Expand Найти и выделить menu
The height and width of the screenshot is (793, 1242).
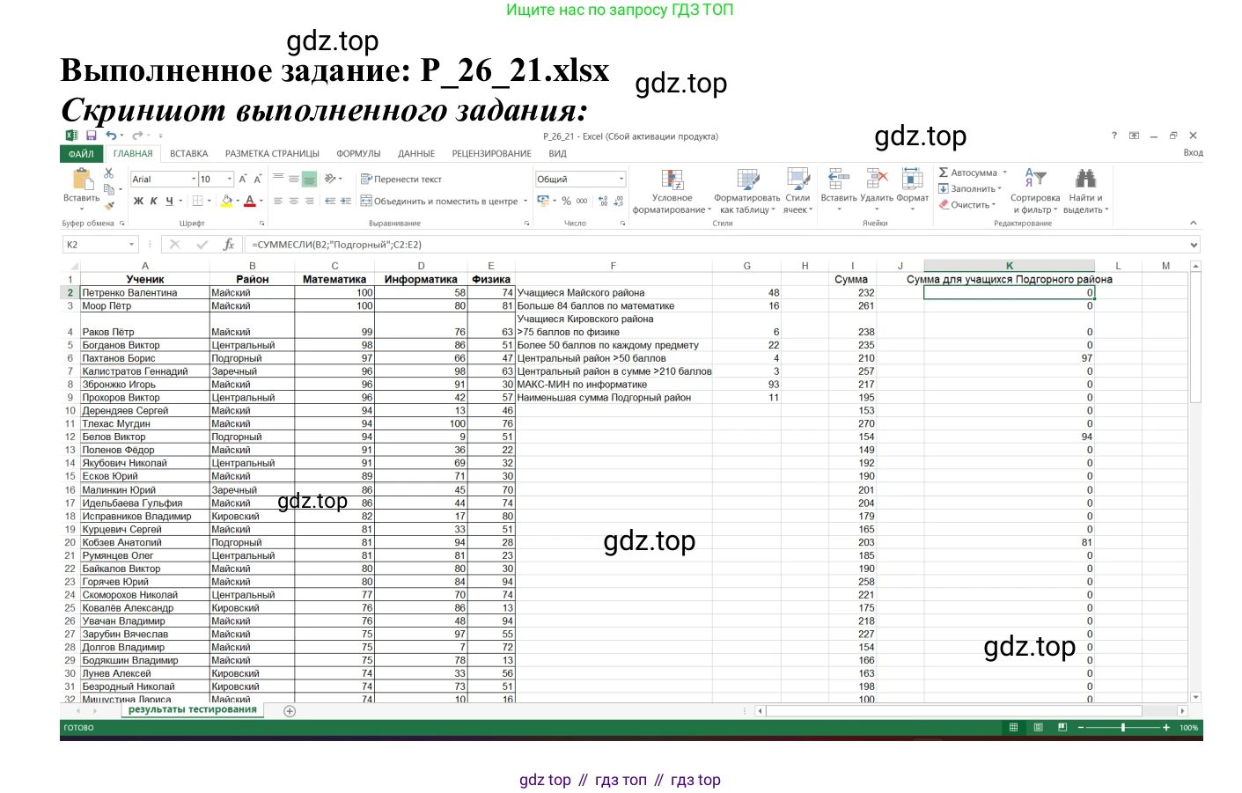[x=1086, y=192]
